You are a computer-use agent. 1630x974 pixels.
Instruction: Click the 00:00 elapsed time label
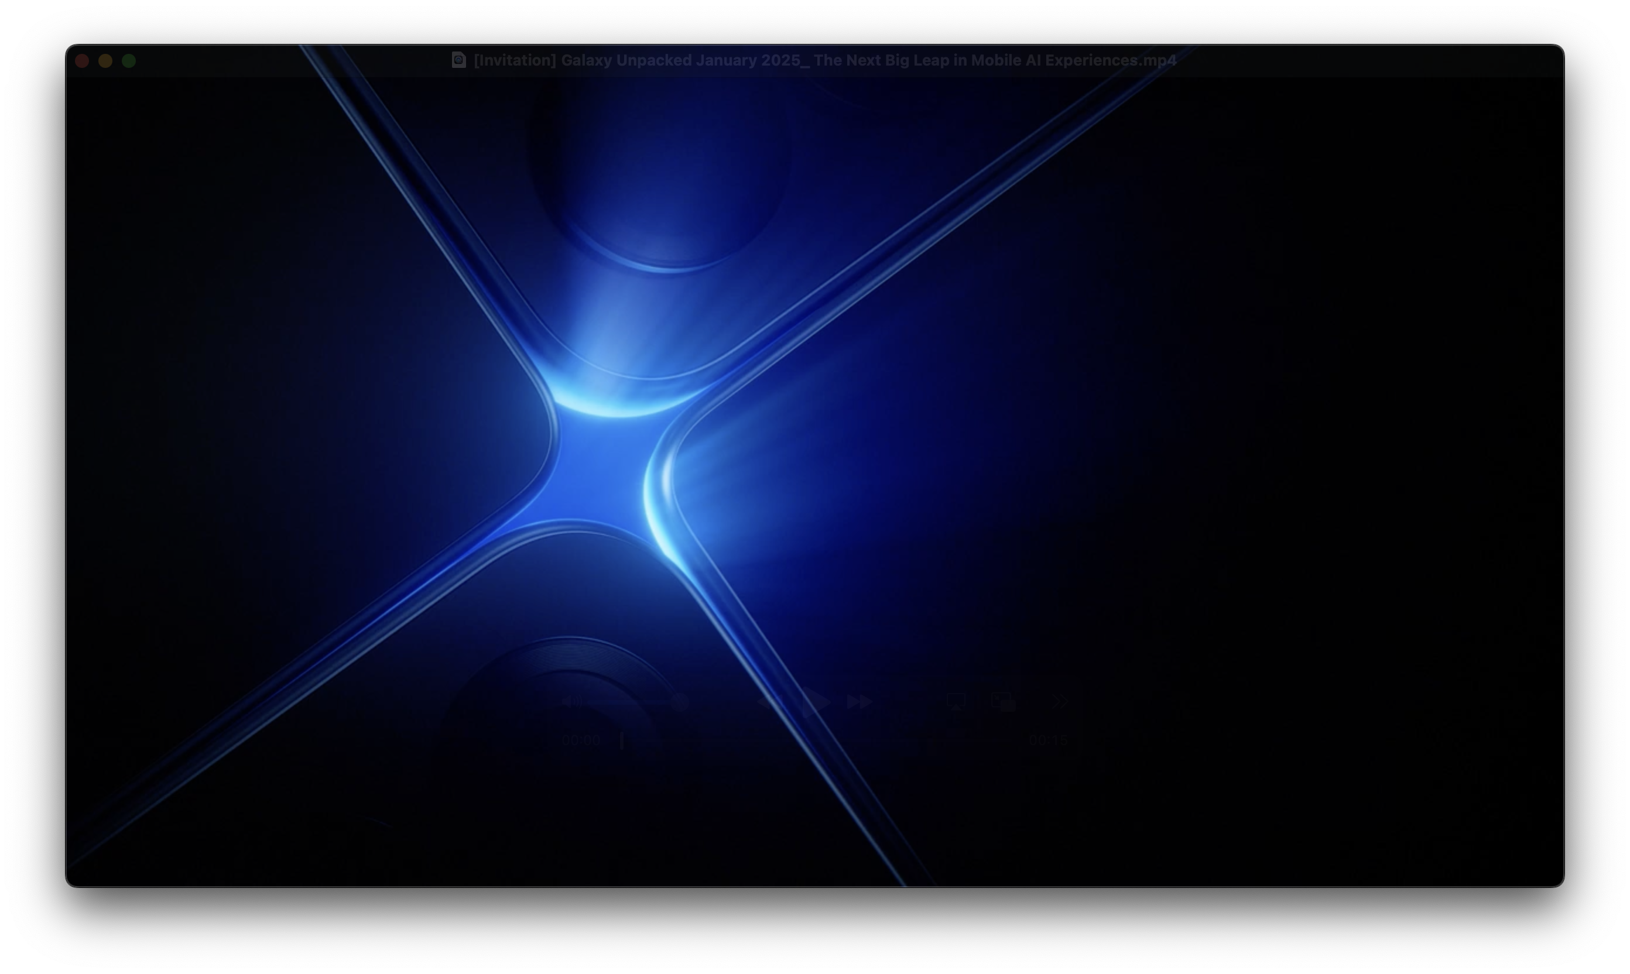pyautogui.click(x=581, y=740)
